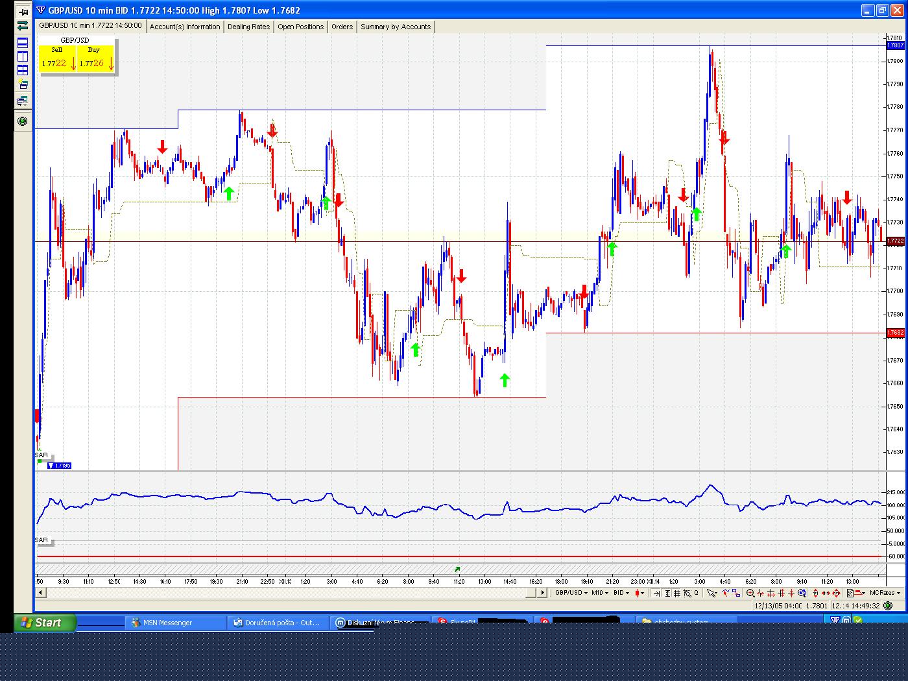Viewport: 908px width, 681px height.
Task: Open MSN Messenger from the taskbar
Action: click(167, 623)
